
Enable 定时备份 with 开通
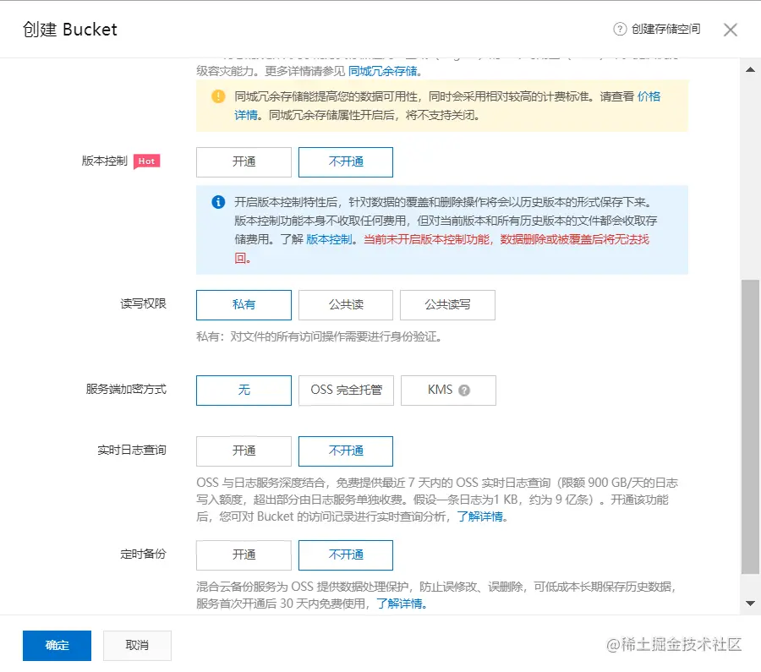244,555
